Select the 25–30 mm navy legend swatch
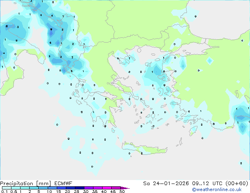 pos(80,188)
